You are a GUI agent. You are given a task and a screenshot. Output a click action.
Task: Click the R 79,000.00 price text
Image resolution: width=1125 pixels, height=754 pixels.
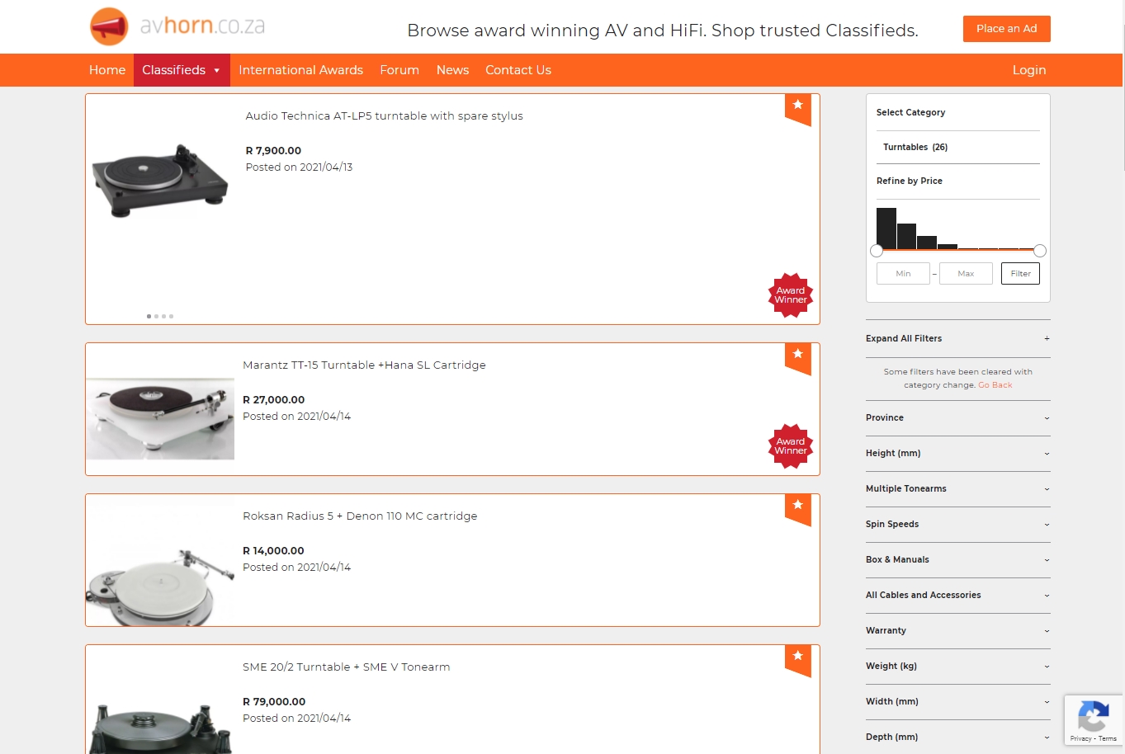coord(274,701)
